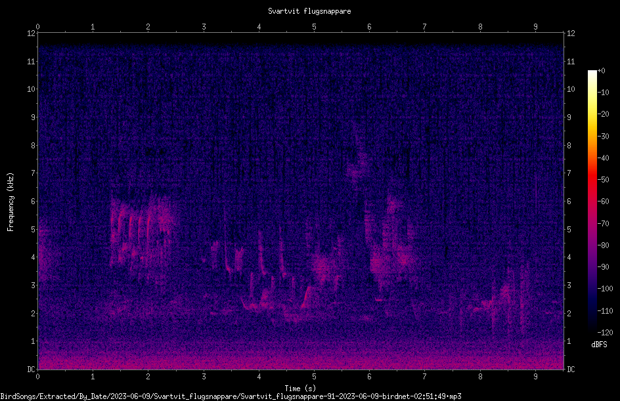This screenshot has height=401, width=620.
Task: Click the "Time (s)" axis label
Action: click(300, 389)
